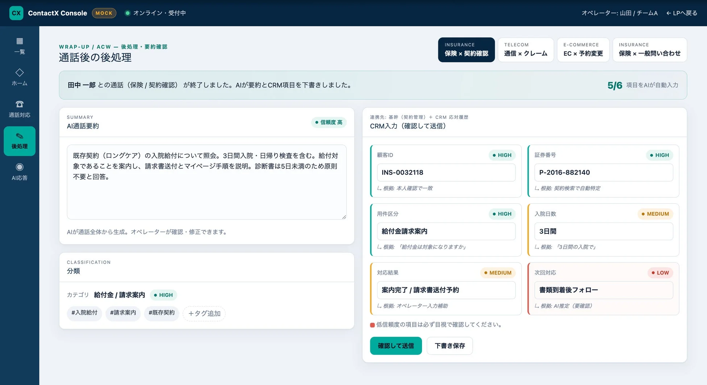The image size is (707, 385).
Task: Select the 後処理 pencil icon
Action: click(x=20, y=136)
